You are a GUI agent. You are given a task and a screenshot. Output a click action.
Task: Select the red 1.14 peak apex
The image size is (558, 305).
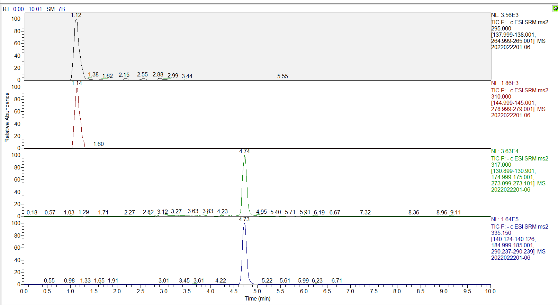pos(77,87)
